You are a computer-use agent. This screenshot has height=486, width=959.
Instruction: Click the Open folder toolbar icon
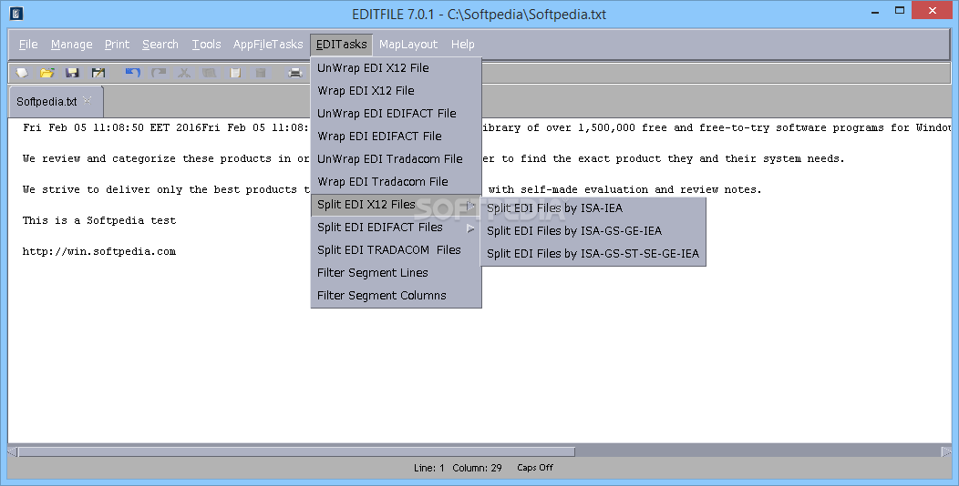point(47,74)
